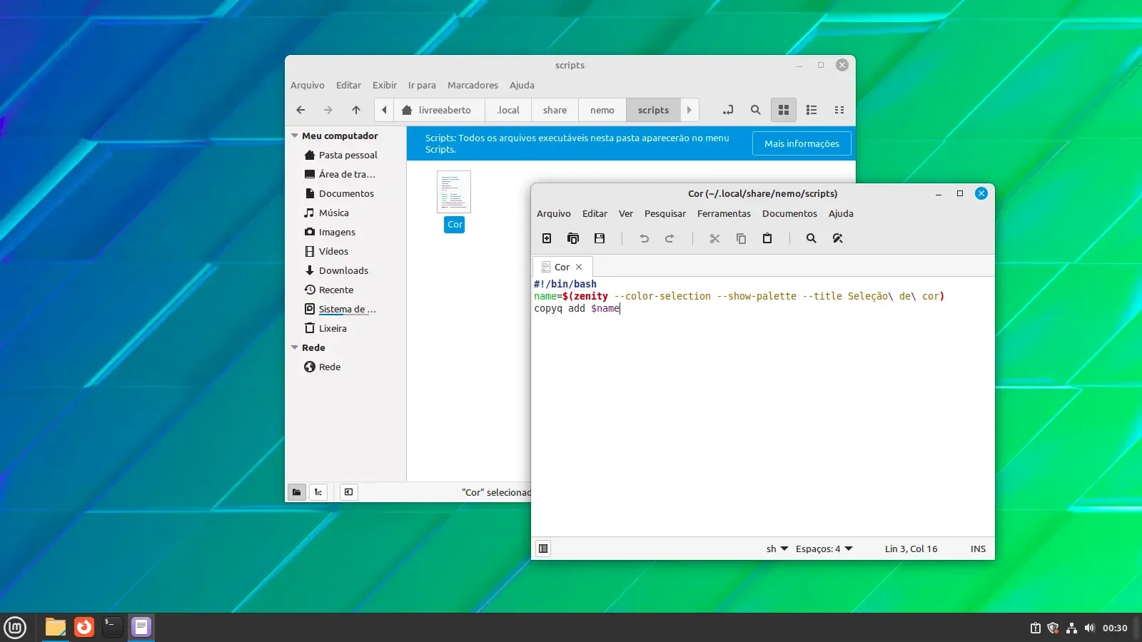Screen dimensions: 1142x642
Task: Select the Cor script file thumbnail
Action: pos(454,192)
